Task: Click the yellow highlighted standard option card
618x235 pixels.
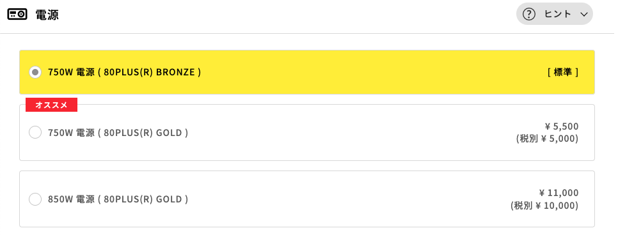Action: click(307, 72)
